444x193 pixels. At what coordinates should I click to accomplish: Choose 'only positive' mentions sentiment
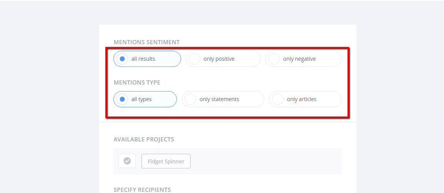coord(223,59)
